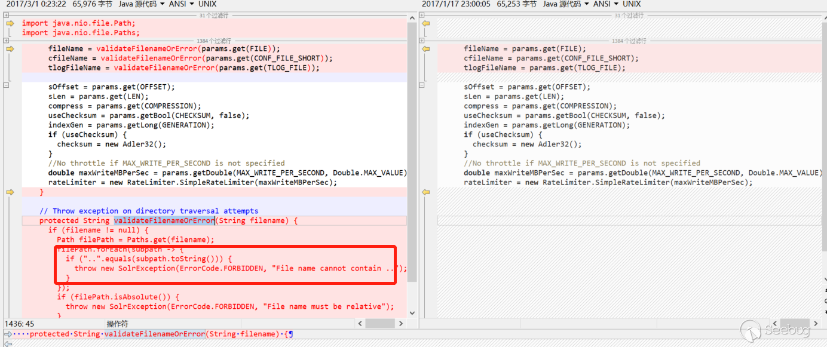Click right pane tlogFileName params.get(TLOG_FILE) line
The width and height of the screenshot is (827, 347).
545,67
